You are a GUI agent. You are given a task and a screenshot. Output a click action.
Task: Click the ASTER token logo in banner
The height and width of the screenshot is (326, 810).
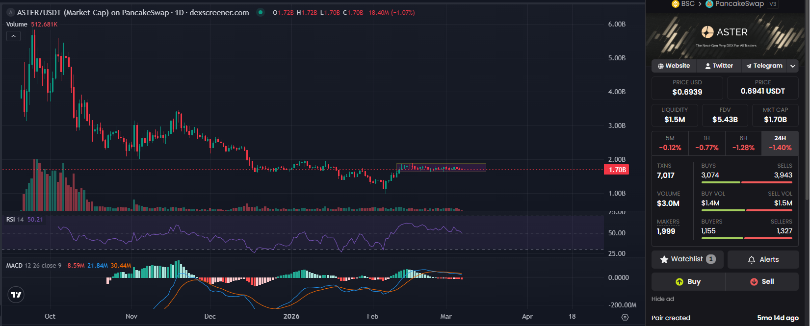(x=707, y=32)
